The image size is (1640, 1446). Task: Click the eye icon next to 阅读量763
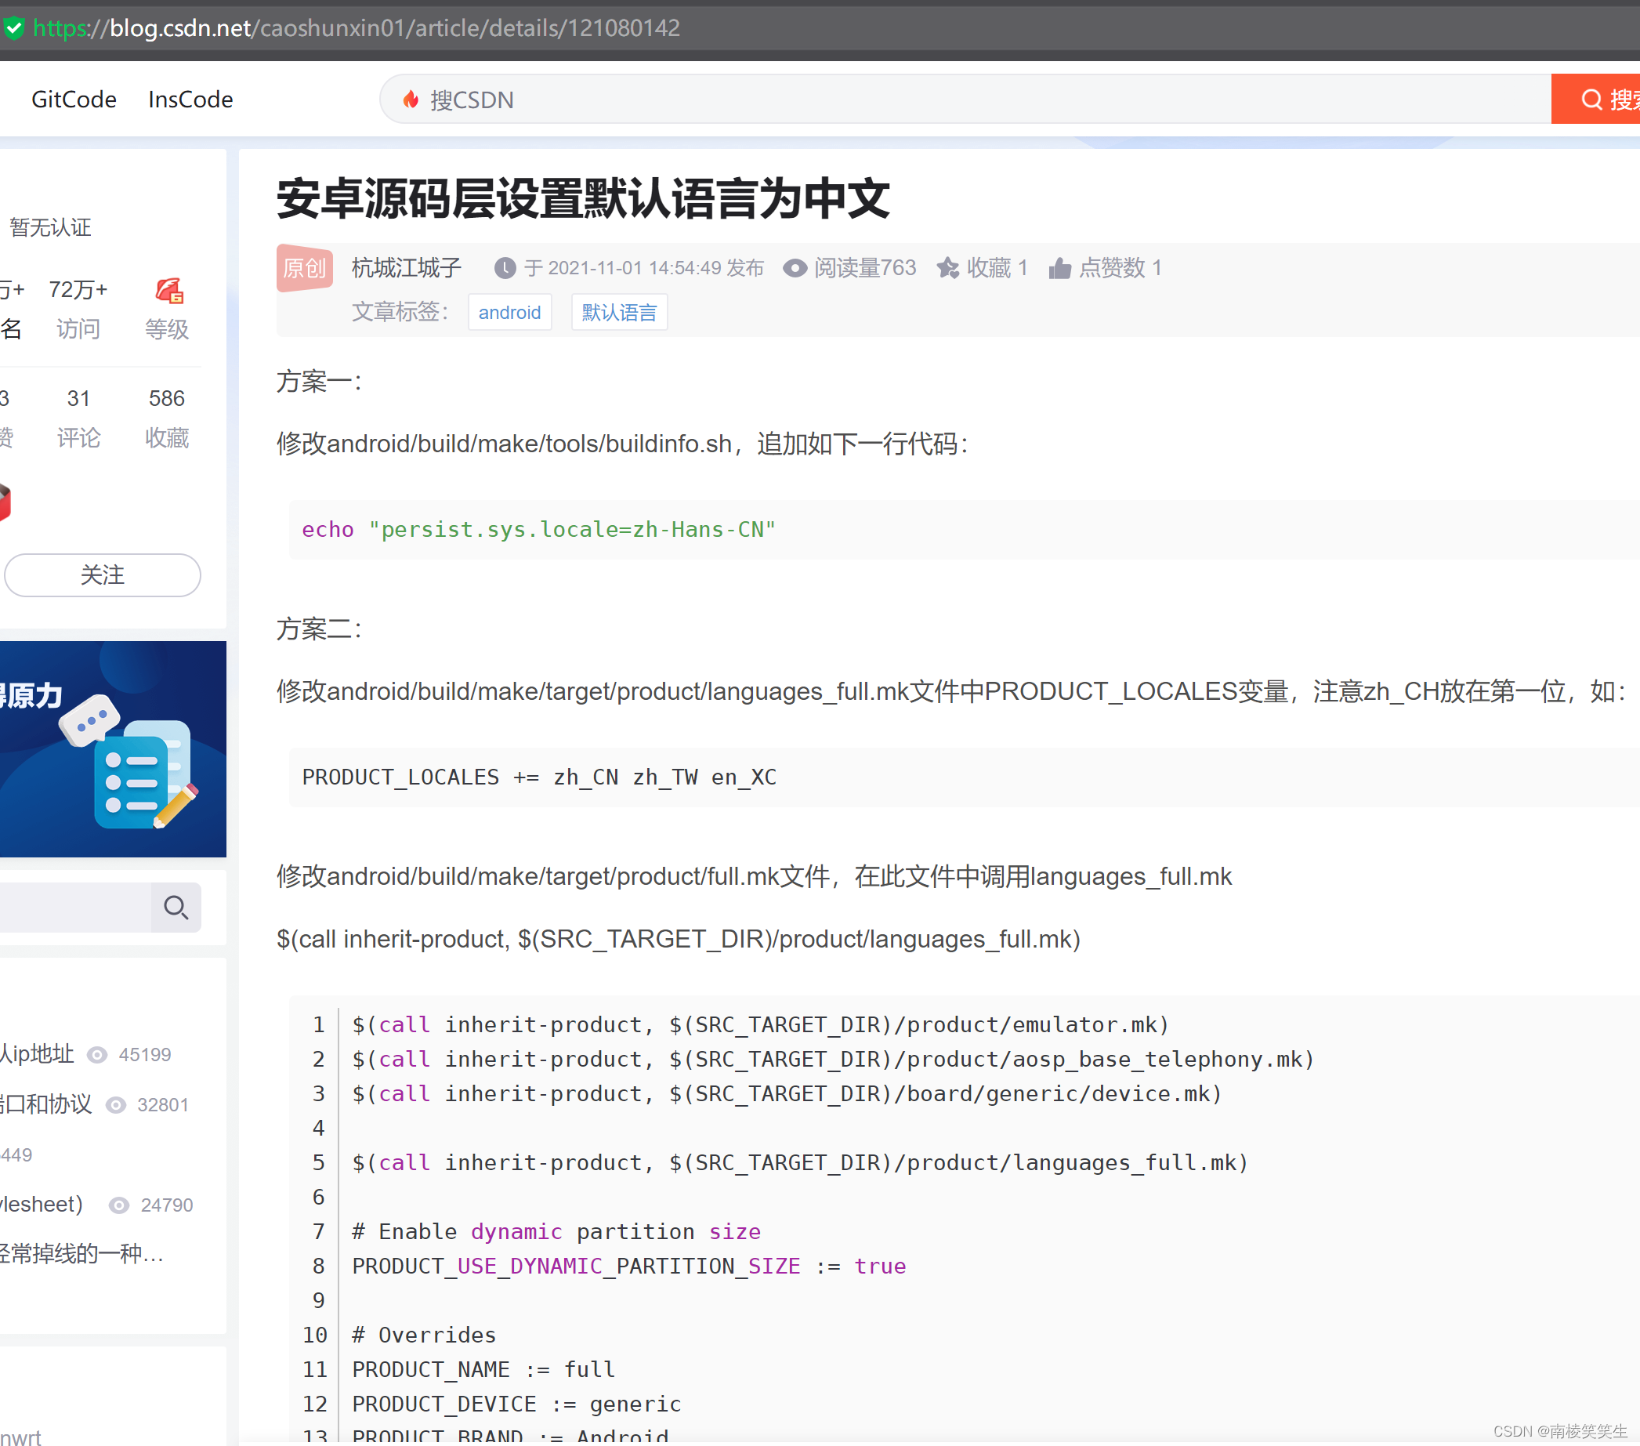795,268
